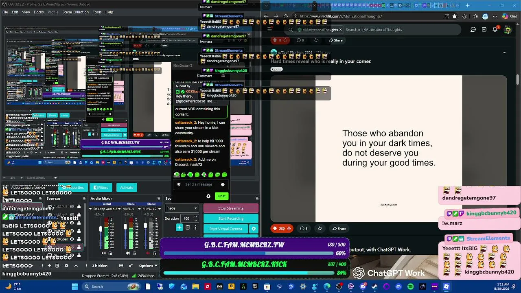This screenshot has width=521, height=293.
Task: Create a Reddit post with plus icon
Action: 484,29
